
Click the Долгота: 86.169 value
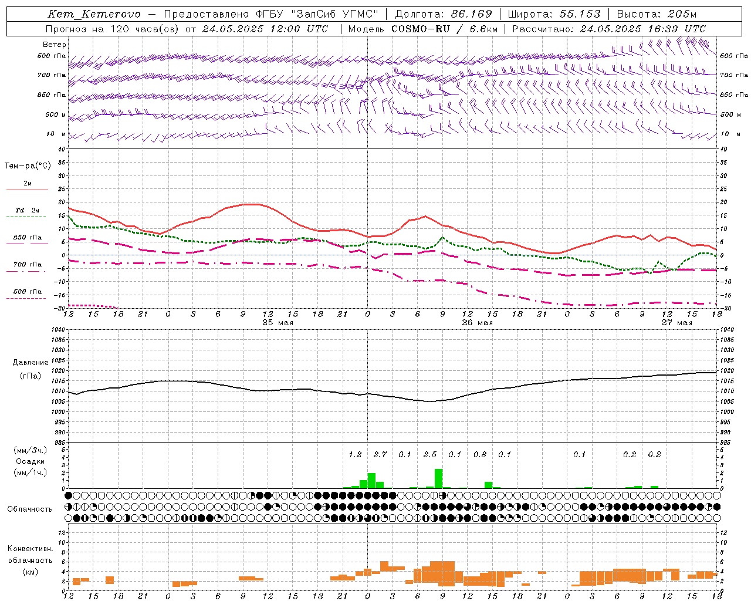point(444,14)
